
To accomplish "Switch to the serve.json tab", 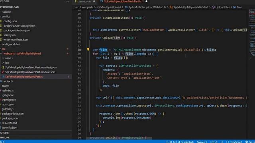I will click(x=84, y=1).
